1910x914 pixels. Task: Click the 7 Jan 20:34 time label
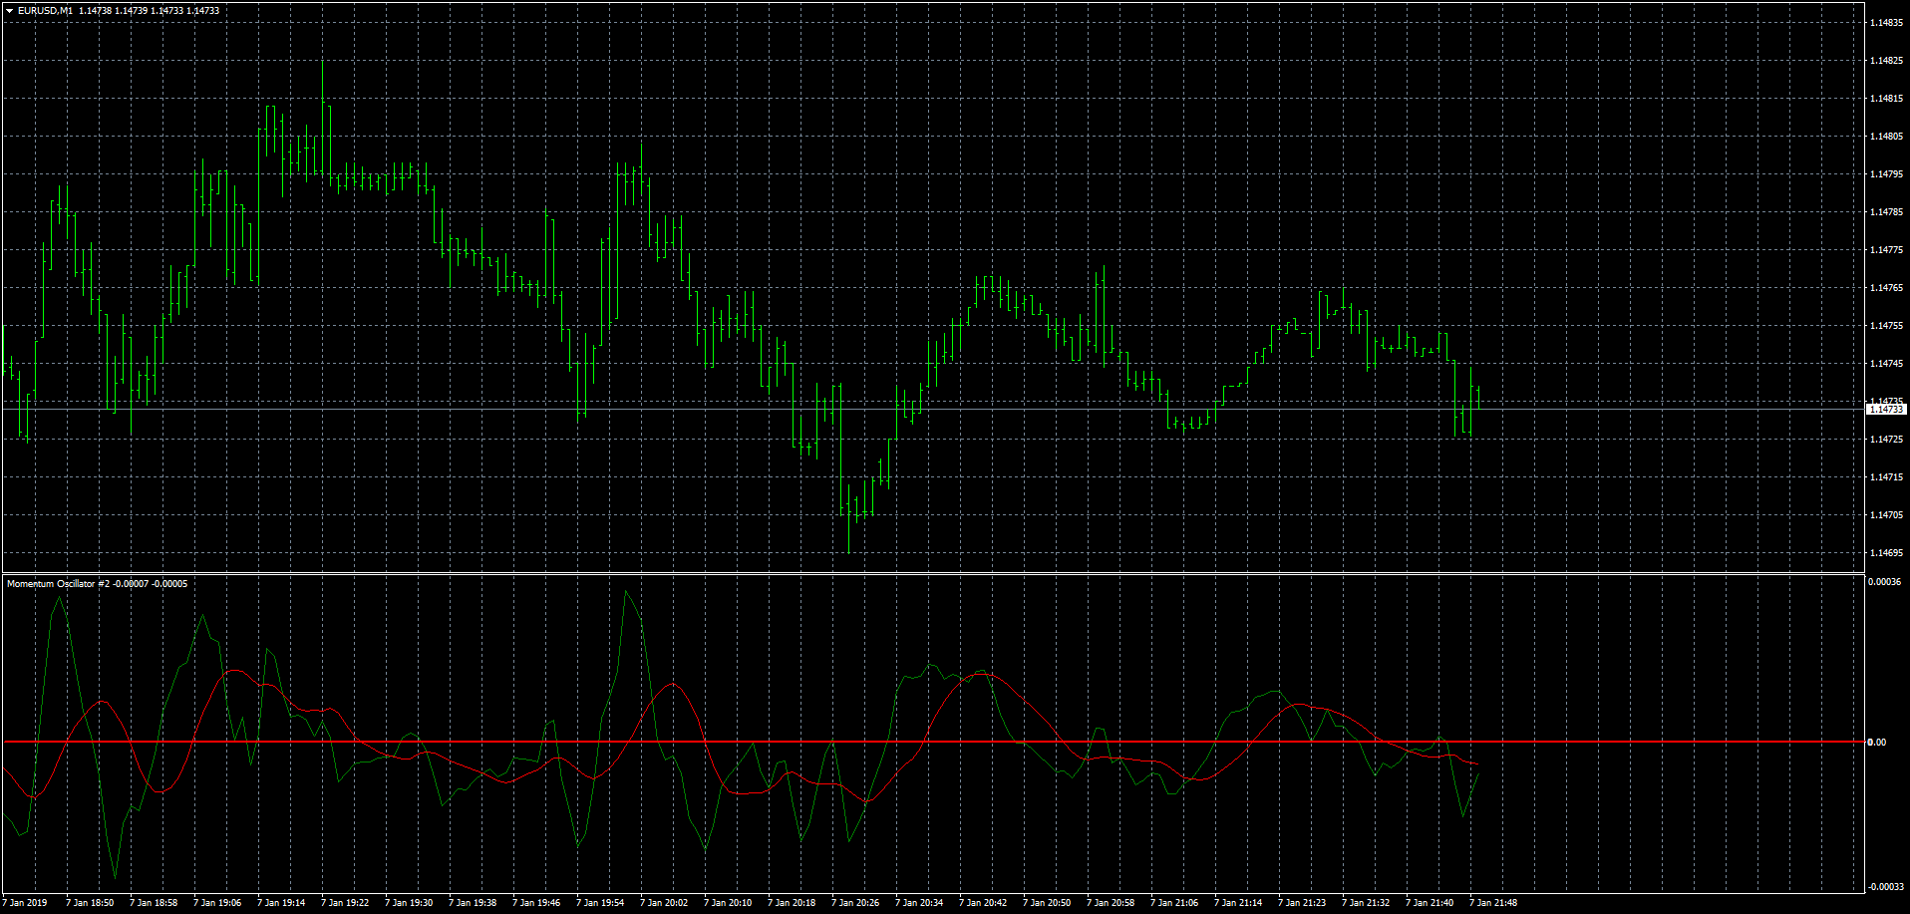(919, 903)
